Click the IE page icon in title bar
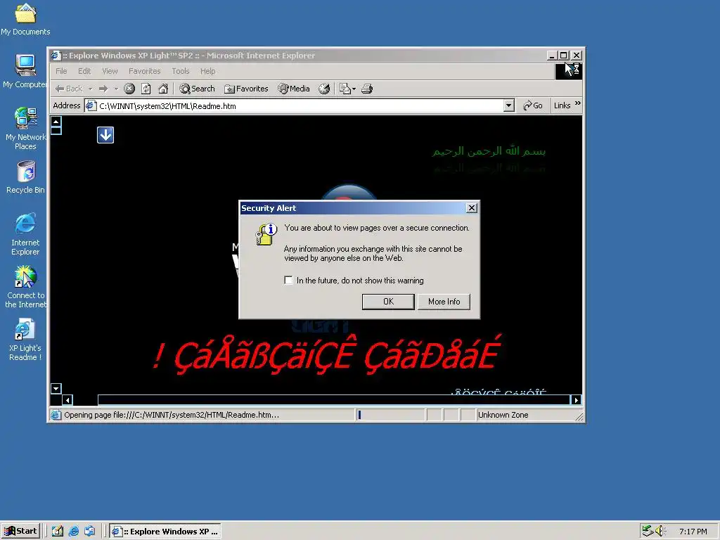Image resolution: width=720 pixels, height=540 pixels. [56, 56]
